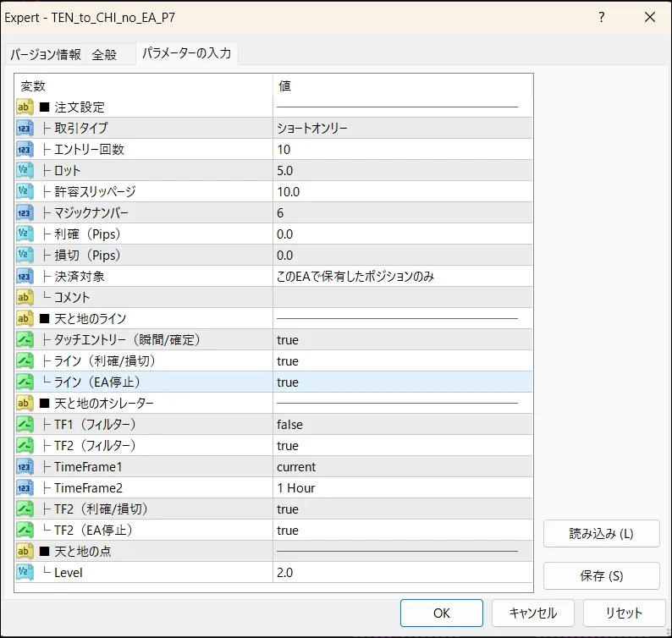Screen dimensions: 672x638
Task: Click the 保存 (S) button
Action: pos(601,576)
